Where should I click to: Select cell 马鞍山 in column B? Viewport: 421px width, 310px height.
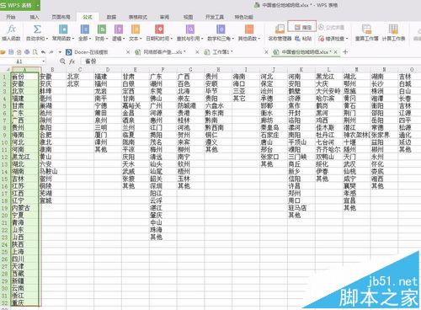(x=52, y=171)
